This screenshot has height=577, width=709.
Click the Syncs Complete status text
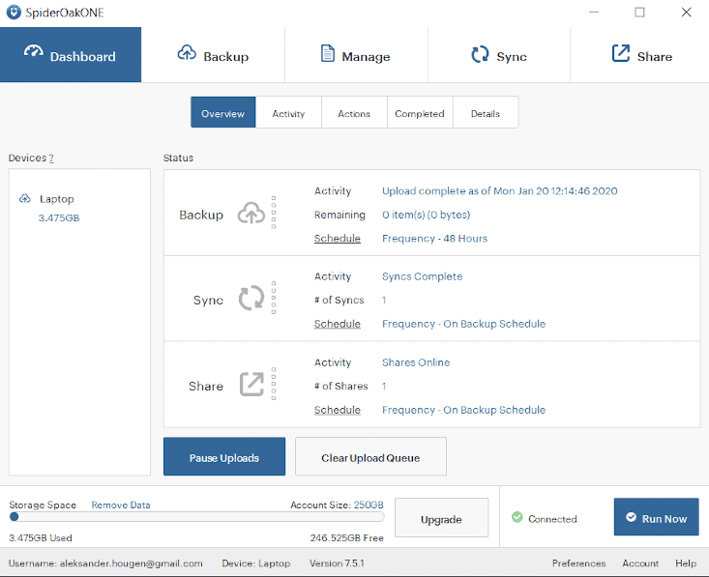click(x=423, y=276)
